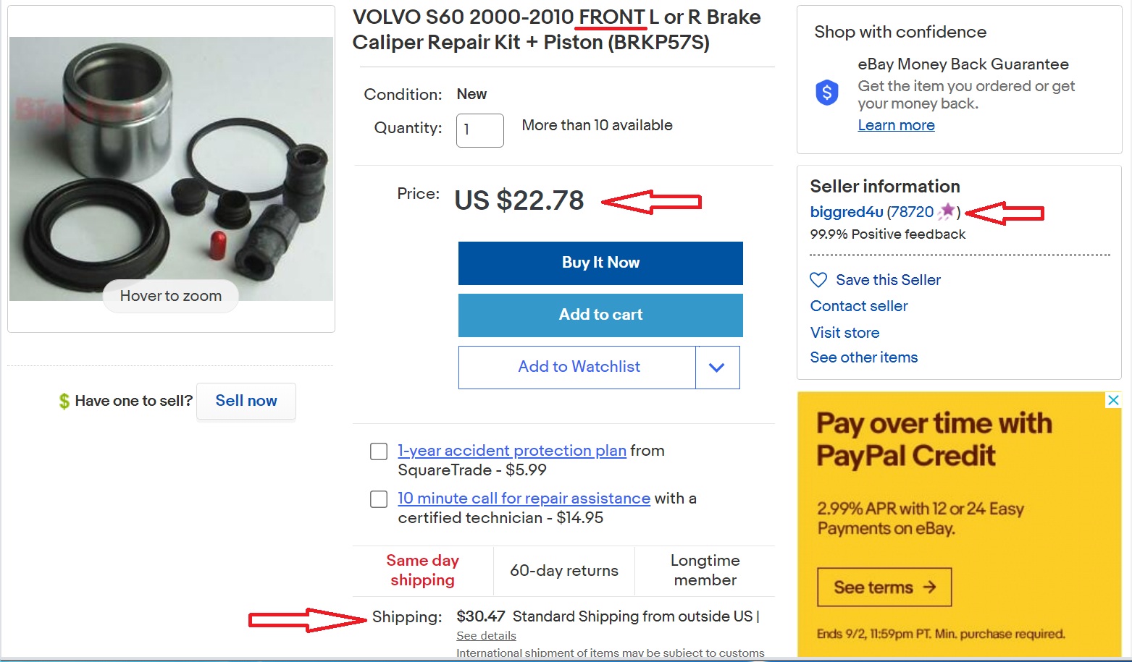Viewport: 1132px width, 662px height.
Task: Click the seller's purple star feedback icon
Action: pyautogui.click(x=947, y=211)
